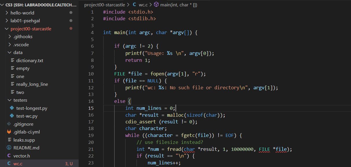Screen dimensions: 351x167
Task: Click line number 19 in the gutter
Action: 91,135
